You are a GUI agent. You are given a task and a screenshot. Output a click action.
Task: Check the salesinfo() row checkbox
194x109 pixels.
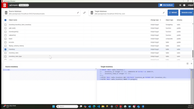[x=5, y=35]
